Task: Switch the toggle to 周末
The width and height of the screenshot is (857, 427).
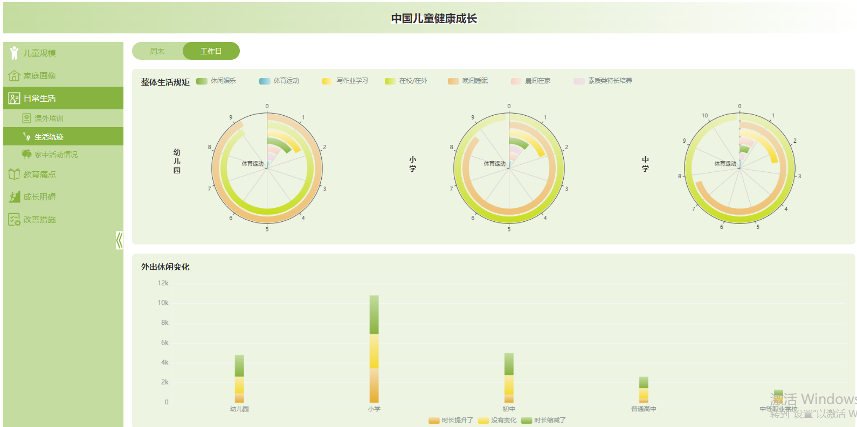Action: click(157, 51)
